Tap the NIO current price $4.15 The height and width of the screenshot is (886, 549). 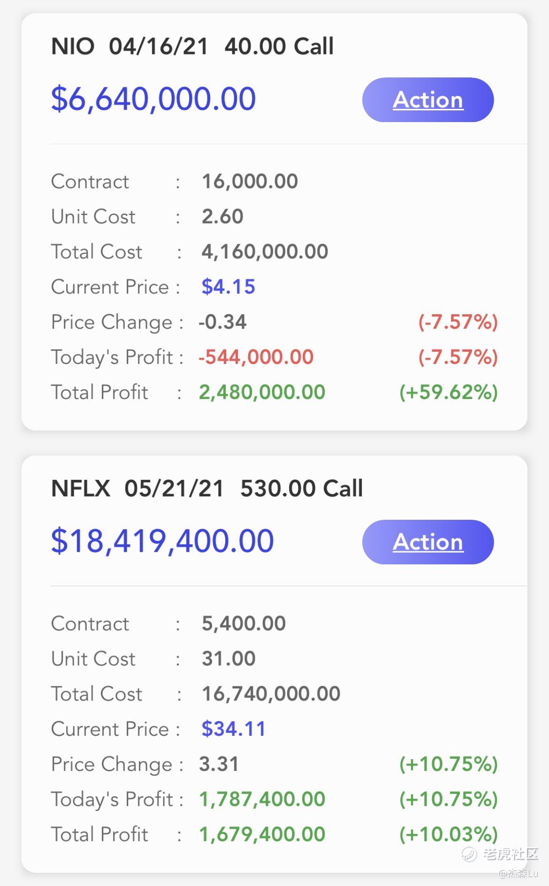click(228, 287)
